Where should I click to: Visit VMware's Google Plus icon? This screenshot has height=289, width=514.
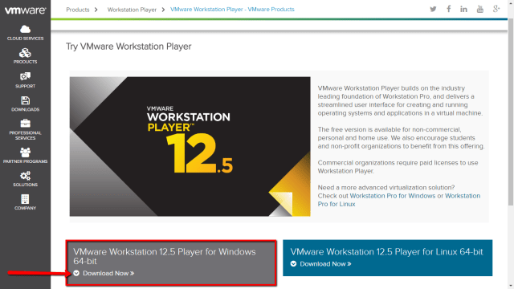(x=496, y=9)
